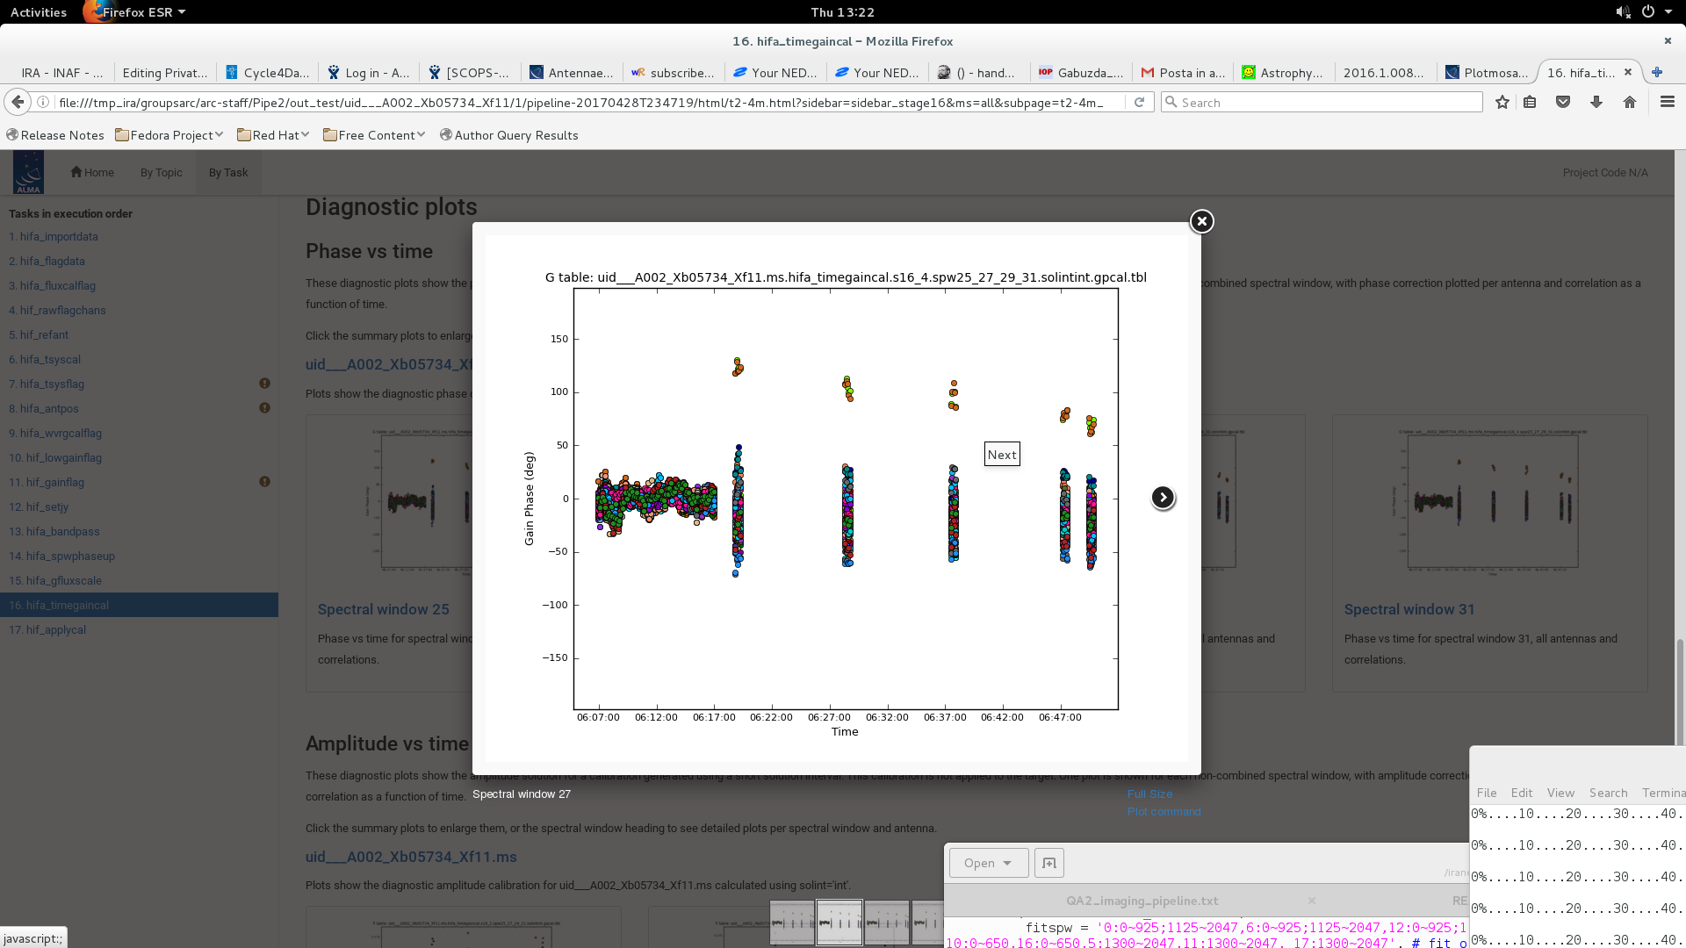
Task: Bookmark this page with star icon
Action: pos(1502,102)
